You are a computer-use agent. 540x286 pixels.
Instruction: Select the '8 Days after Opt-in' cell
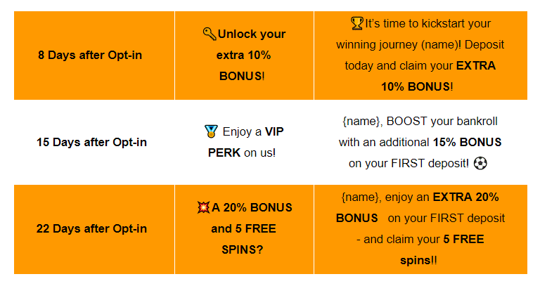(94, 56)
